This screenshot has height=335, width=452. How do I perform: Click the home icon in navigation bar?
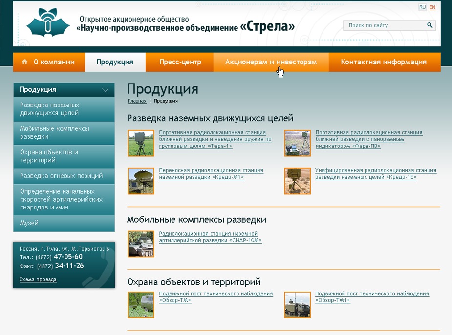(x=25, y=62)
